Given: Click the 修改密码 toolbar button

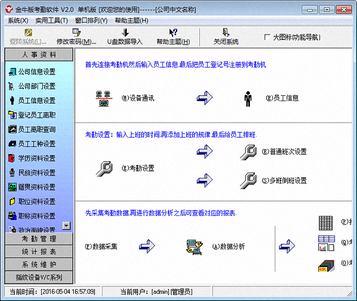Looking at the screenshot, I should coord(76,37).
